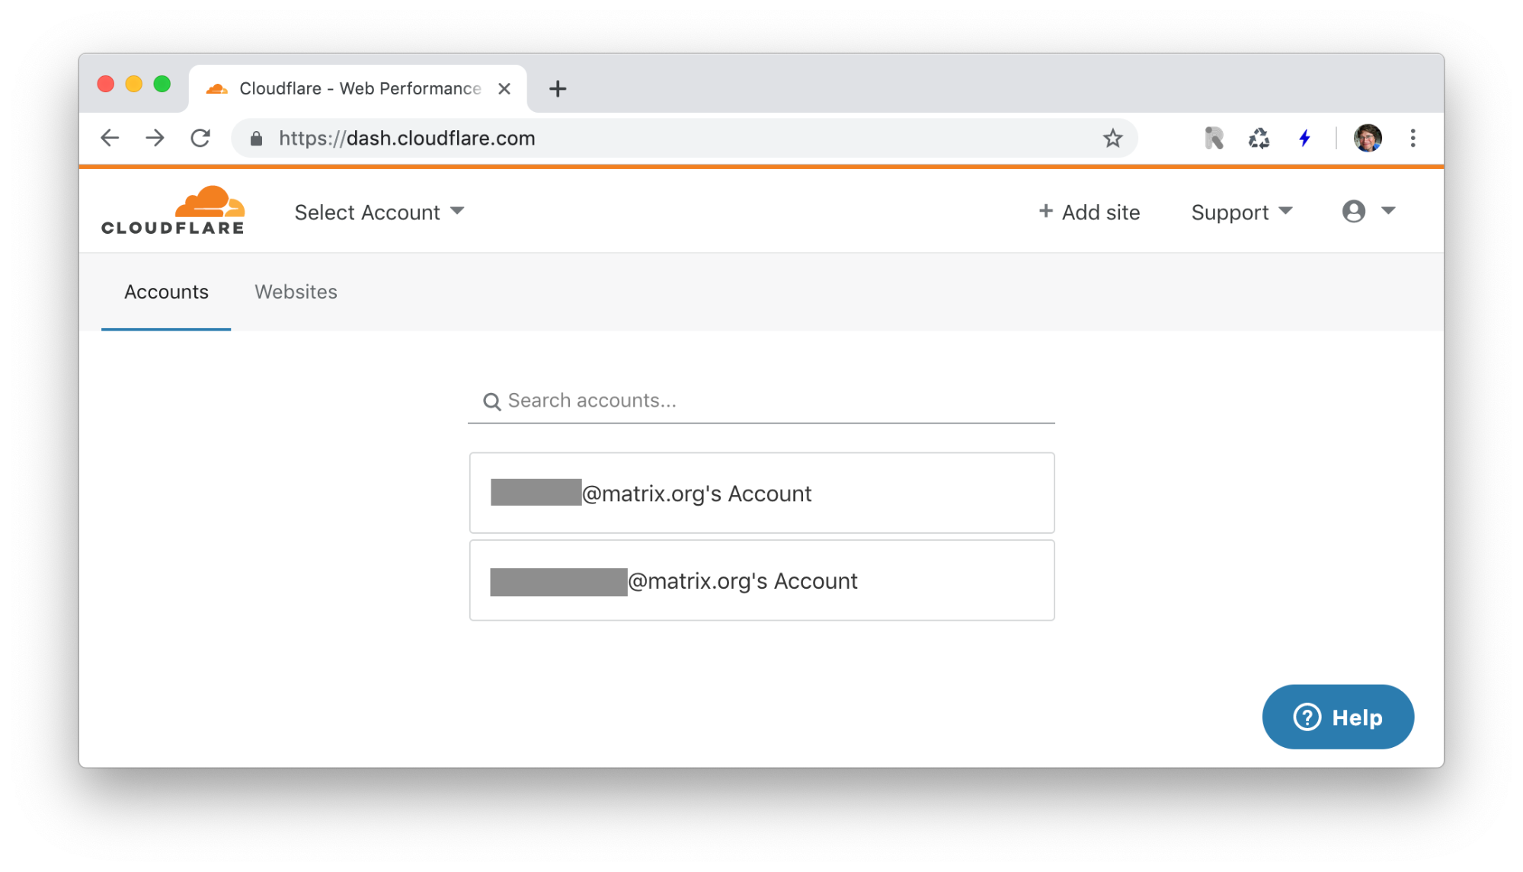
Task: Open the user profile icon menu
Action: pos(1355,212)
